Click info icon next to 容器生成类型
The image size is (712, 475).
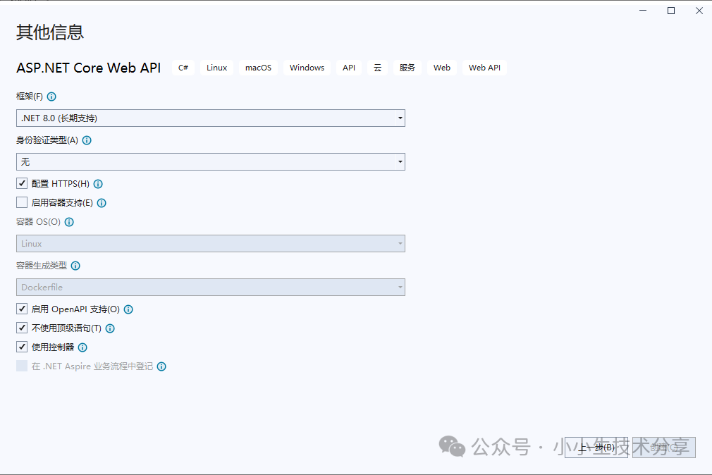pos(75,266)
